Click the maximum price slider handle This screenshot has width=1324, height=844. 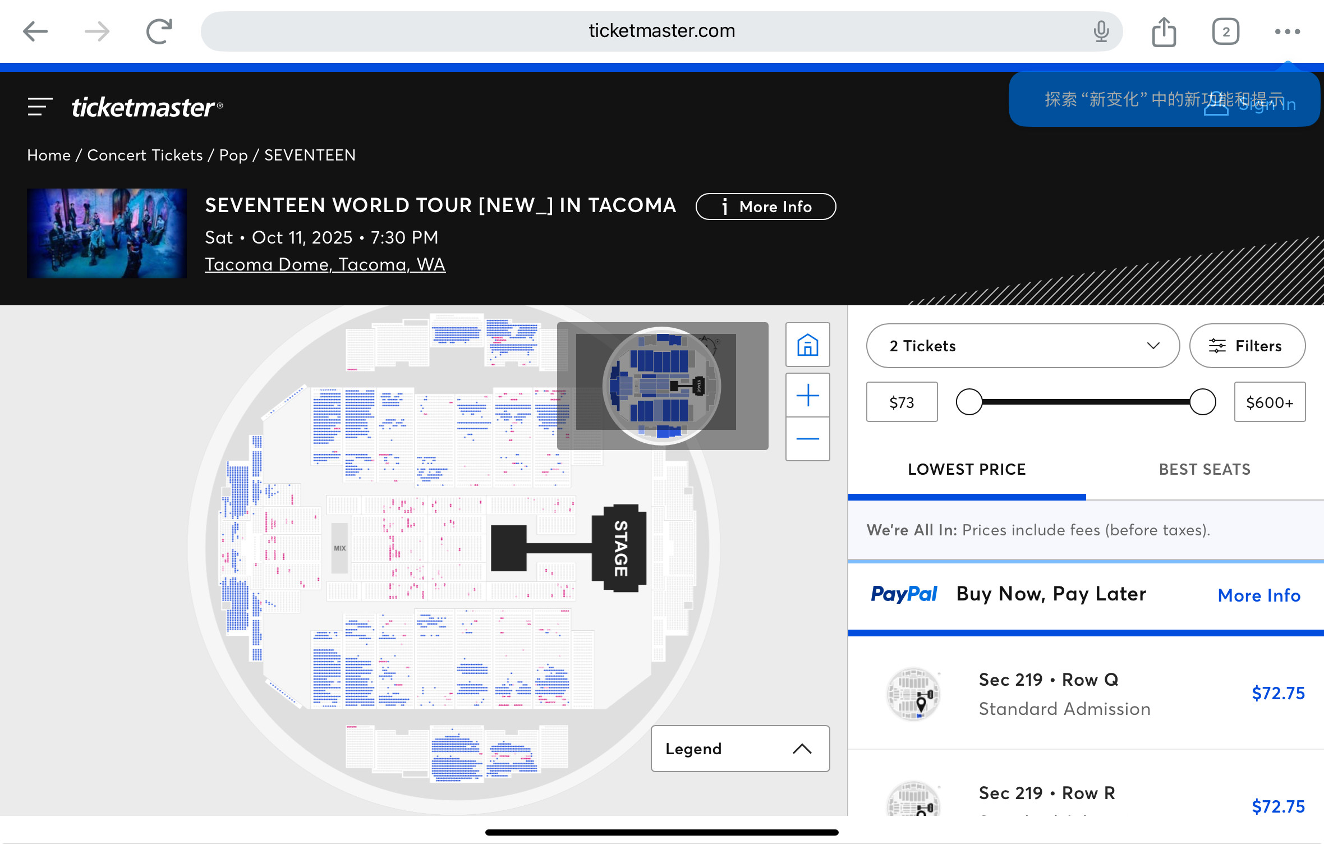tap(1202, 402)
